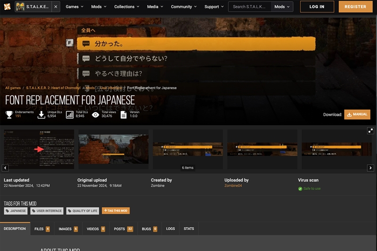Click the Nexus Mods logo icon
This screenshot has width=377, height=251.
pyautogui.click(x=7, y=7)
